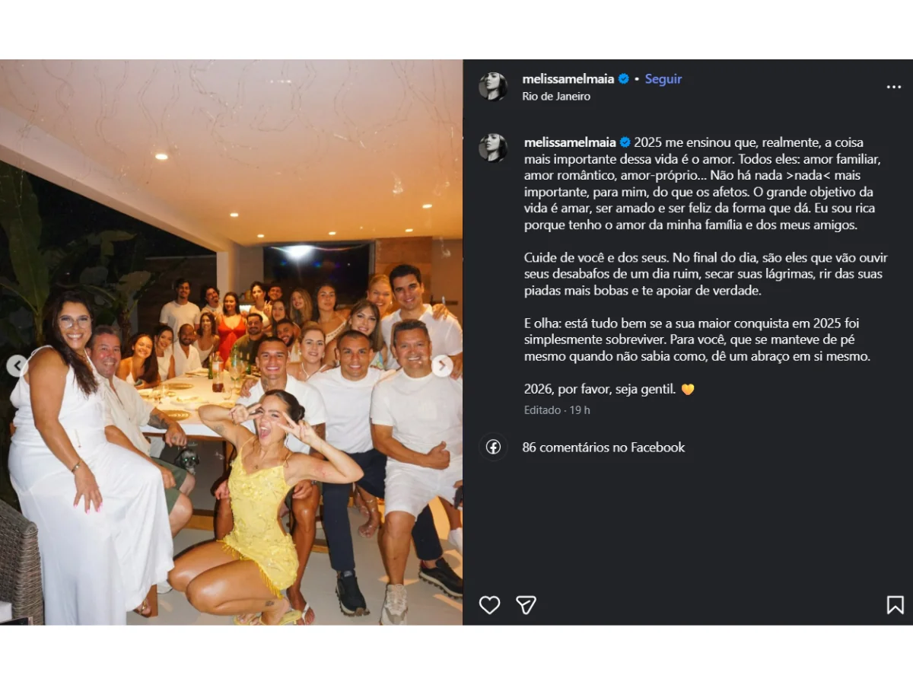
Task: Open the three-dot more options menu
Action: pyautogui.click(x=894, y=88)
